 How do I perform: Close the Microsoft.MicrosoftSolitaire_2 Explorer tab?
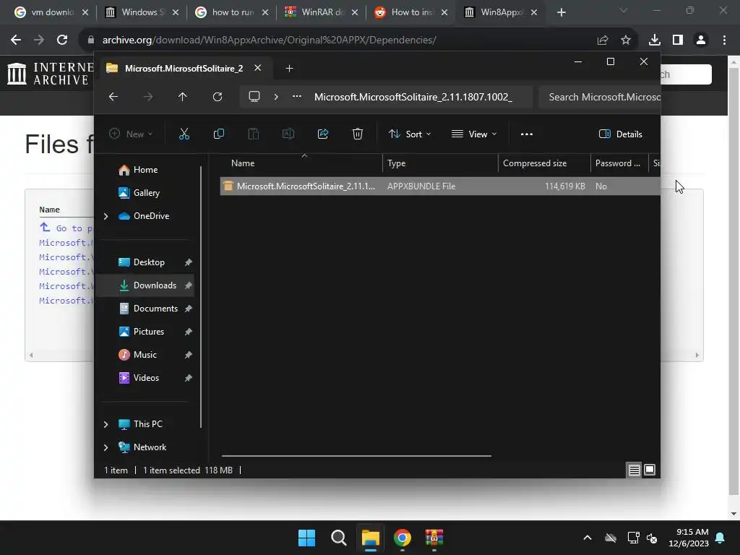(x=258, y=68)
